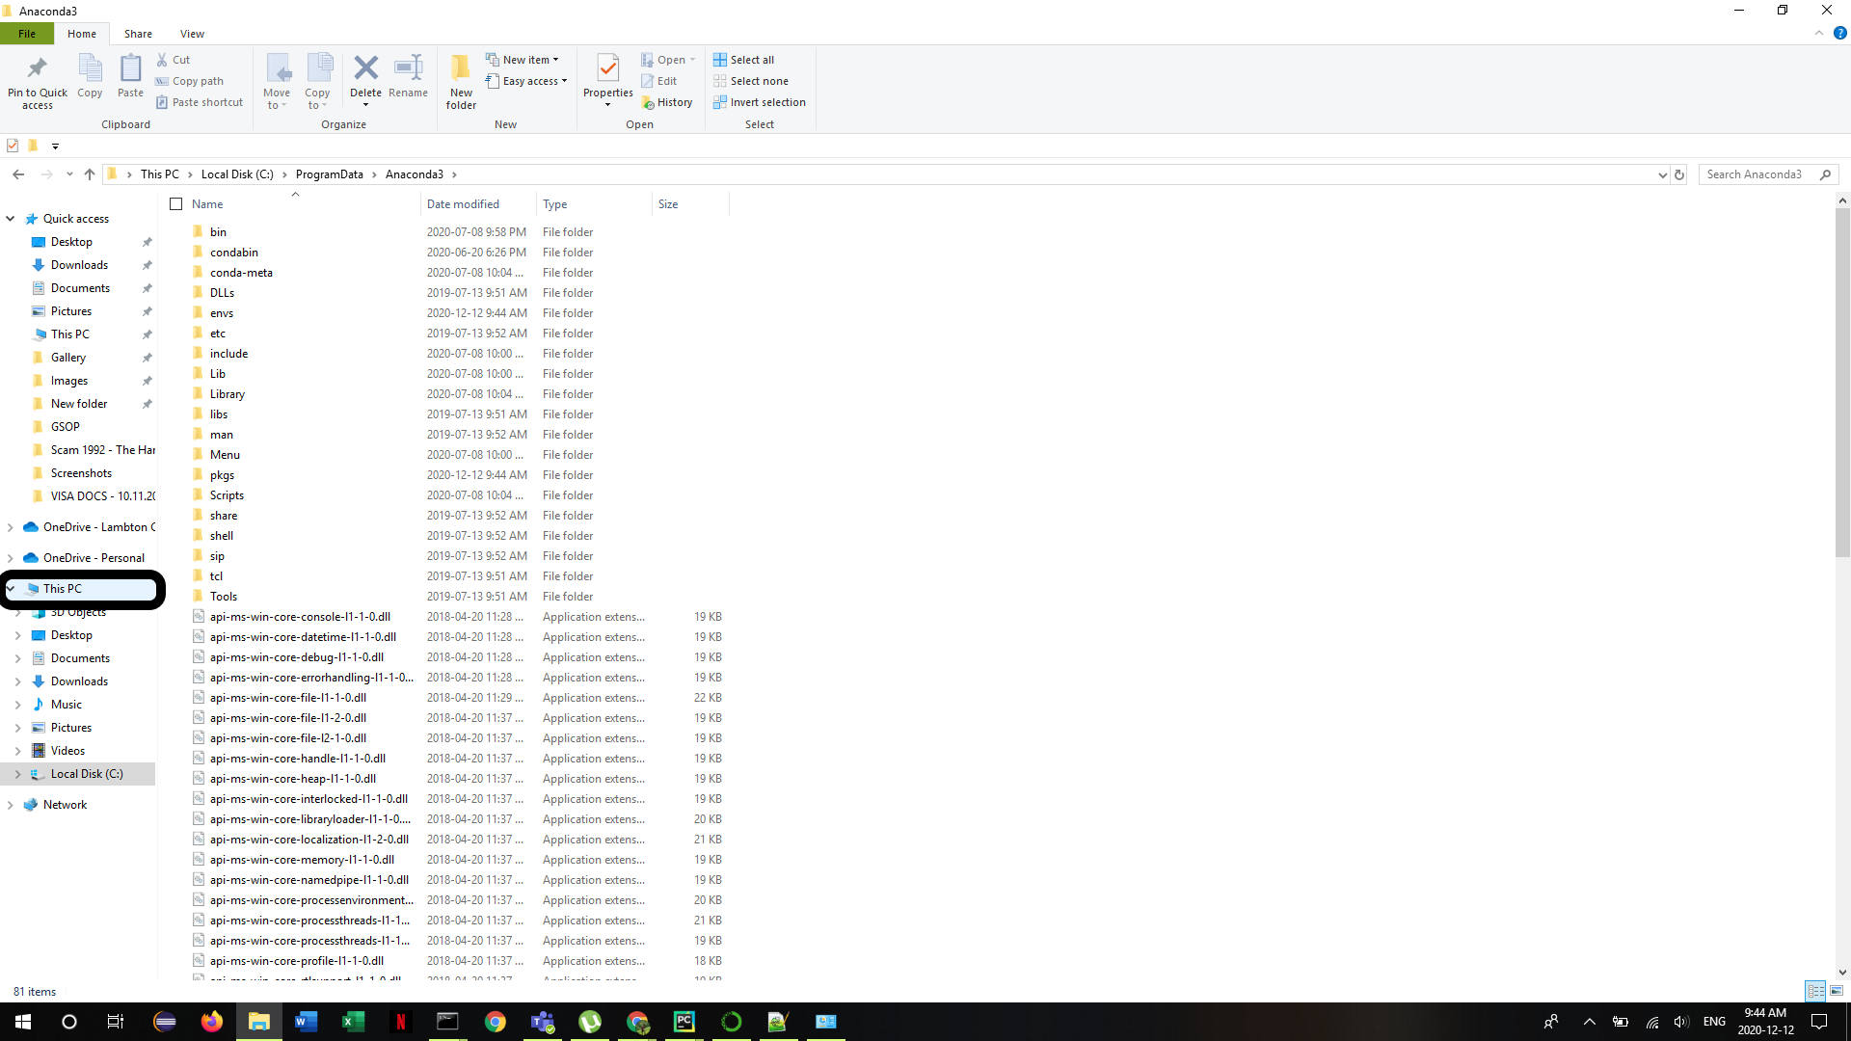Create a New folder from ribbon
Viewport: 1851px width, 1041px height.
point(461,81)
